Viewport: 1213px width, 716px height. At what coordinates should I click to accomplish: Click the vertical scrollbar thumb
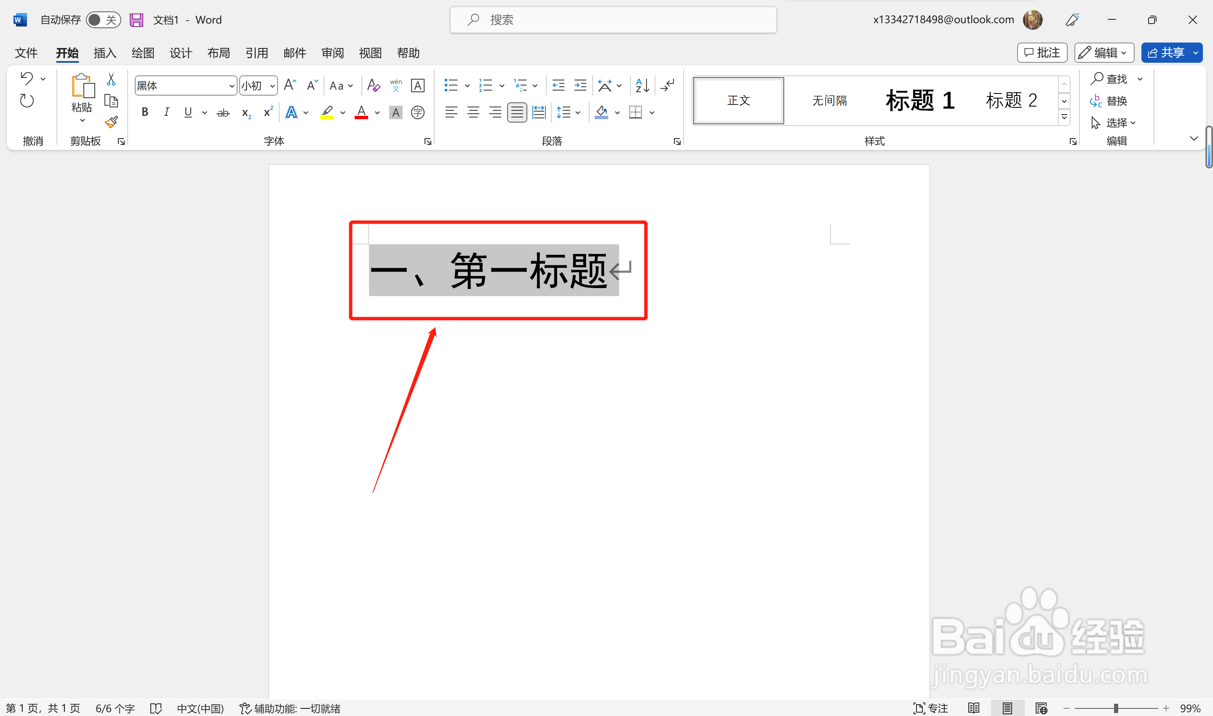[1208, 147]
